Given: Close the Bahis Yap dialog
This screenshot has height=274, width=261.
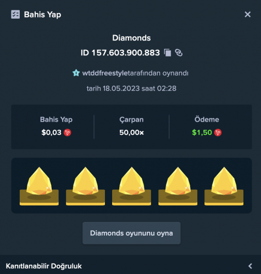Looking at the screenshot, I should click(247, 14).
